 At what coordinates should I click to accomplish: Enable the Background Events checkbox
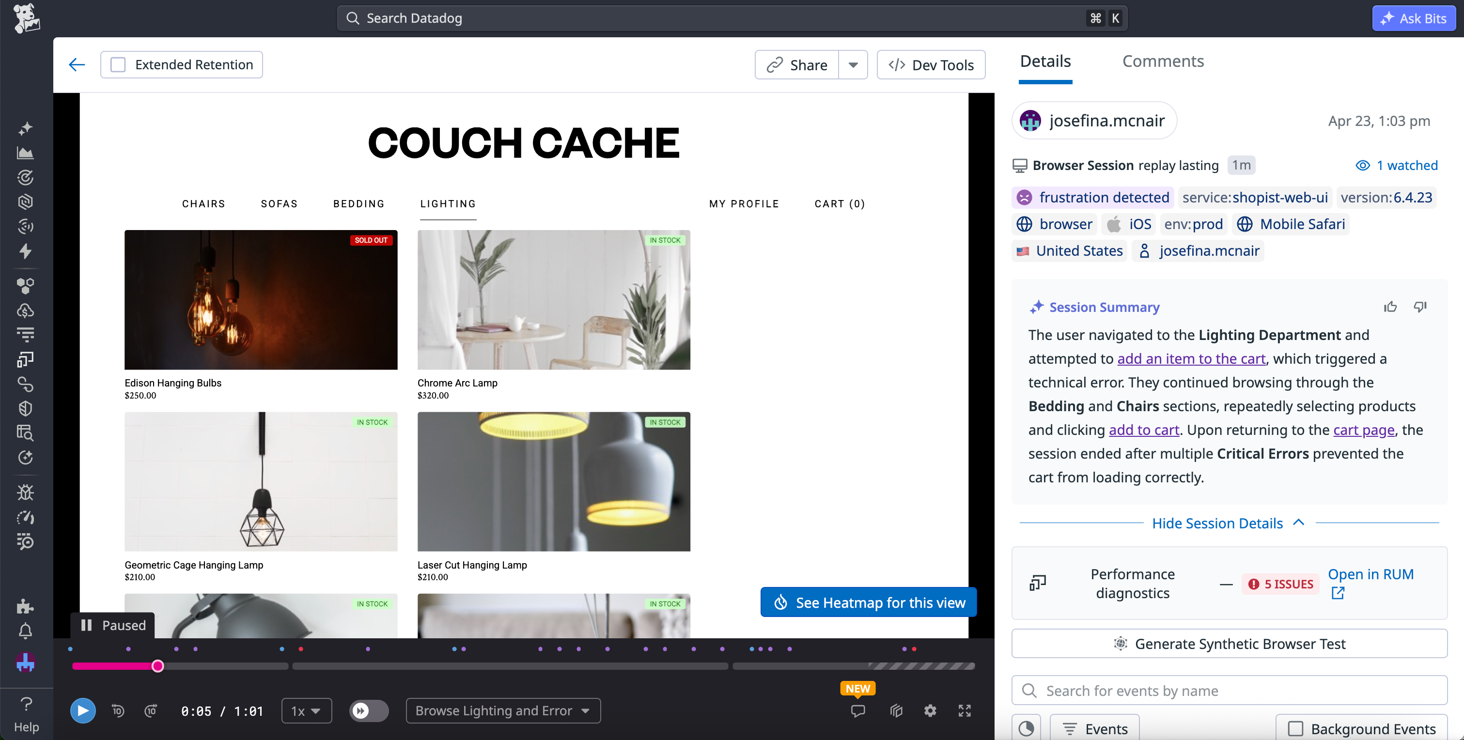tap(1296, 729)
